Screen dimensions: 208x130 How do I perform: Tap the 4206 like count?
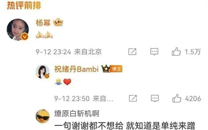point(193,99)
